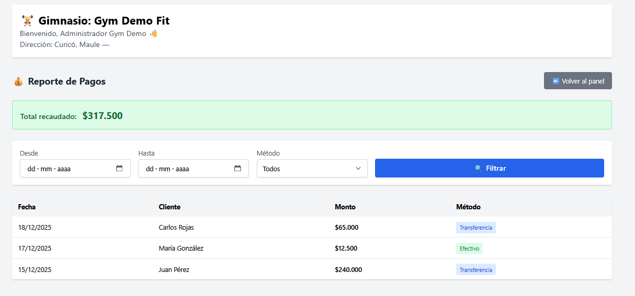Click the Efectivo badge for María González
This screenshot has height=296, width=635.
click(469, 248)
